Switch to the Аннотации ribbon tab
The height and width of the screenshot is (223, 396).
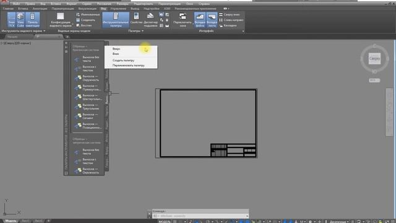[40, 9]
